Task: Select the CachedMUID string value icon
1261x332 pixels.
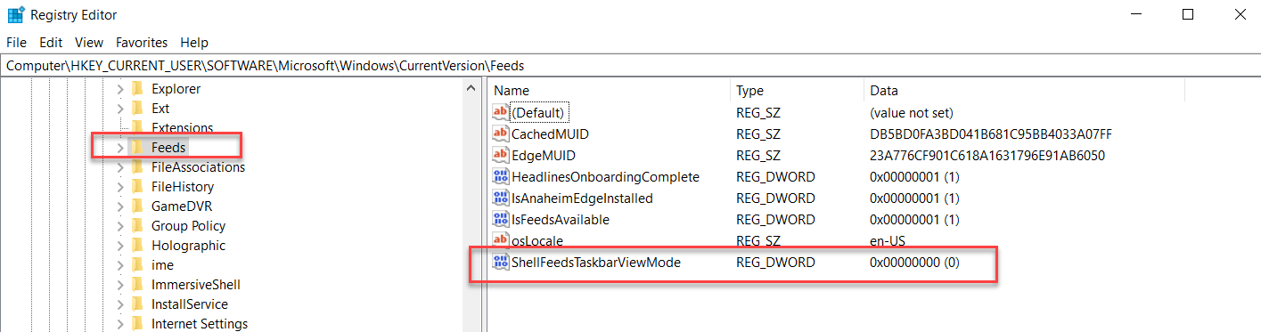Action: (500, 134)
